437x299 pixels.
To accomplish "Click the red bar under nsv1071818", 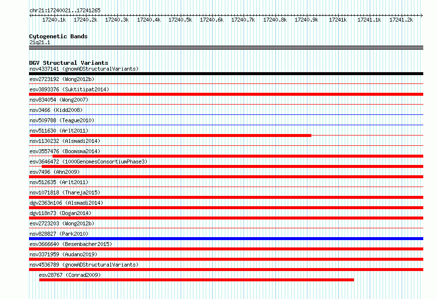I will click(226, 197).
